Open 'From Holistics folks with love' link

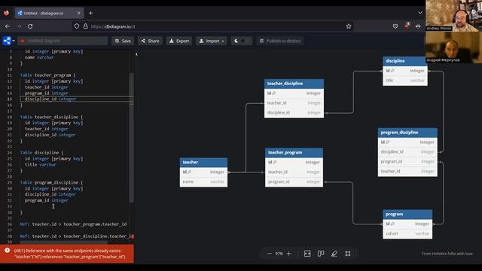[447, 254]
